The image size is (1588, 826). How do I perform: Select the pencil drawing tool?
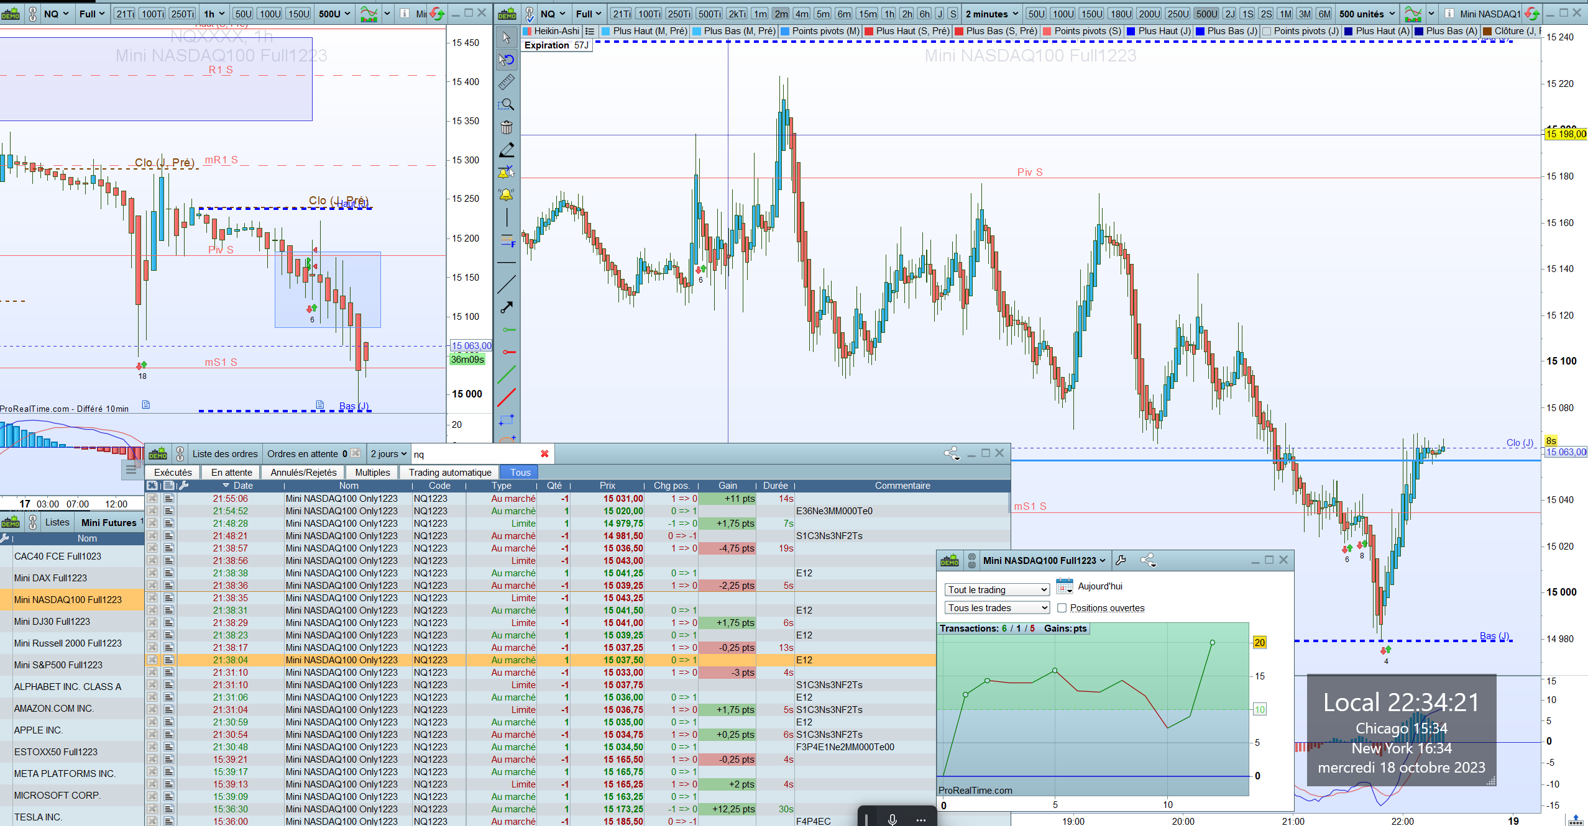[507, 150]
